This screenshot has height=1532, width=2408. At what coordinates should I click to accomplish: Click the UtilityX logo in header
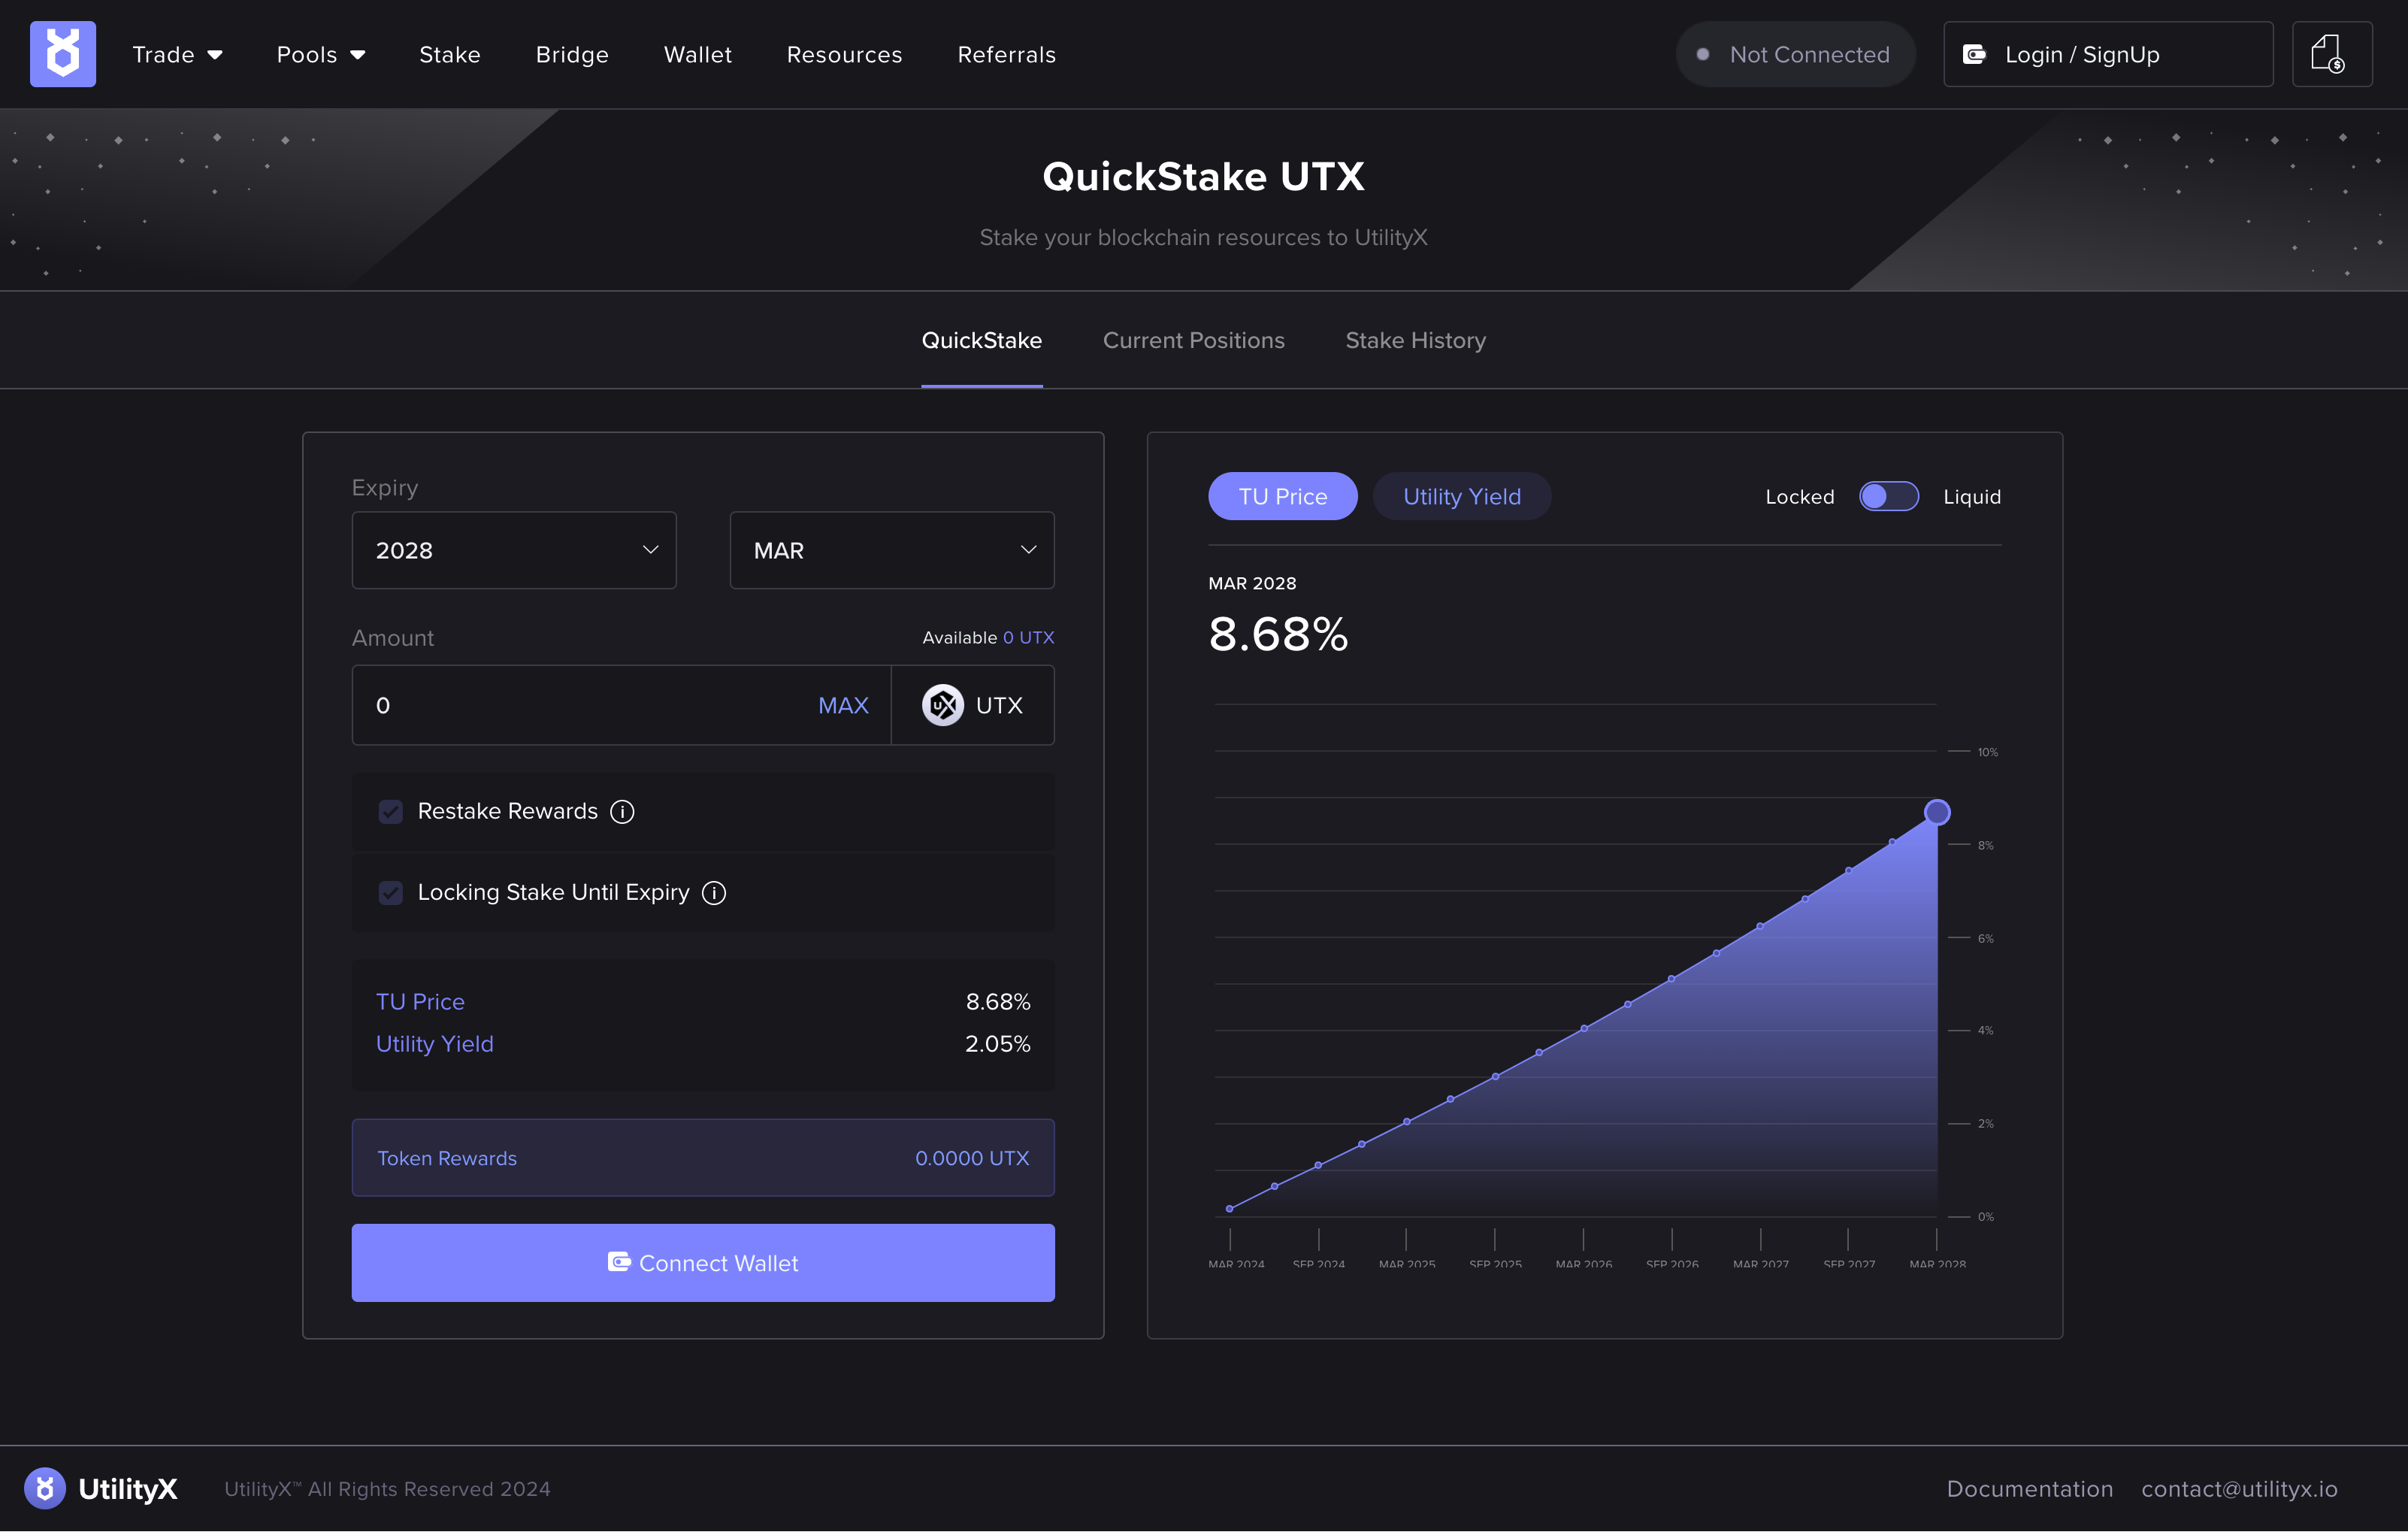pos(62,54)
